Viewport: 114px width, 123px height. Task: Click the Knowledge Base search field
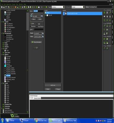click(105, 7)
